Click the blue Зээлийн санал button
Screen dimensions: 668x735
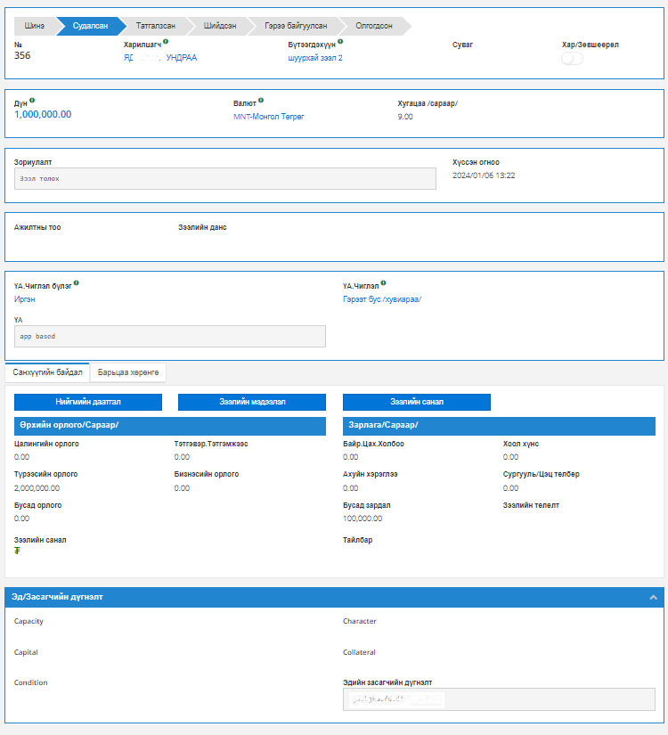417,402
